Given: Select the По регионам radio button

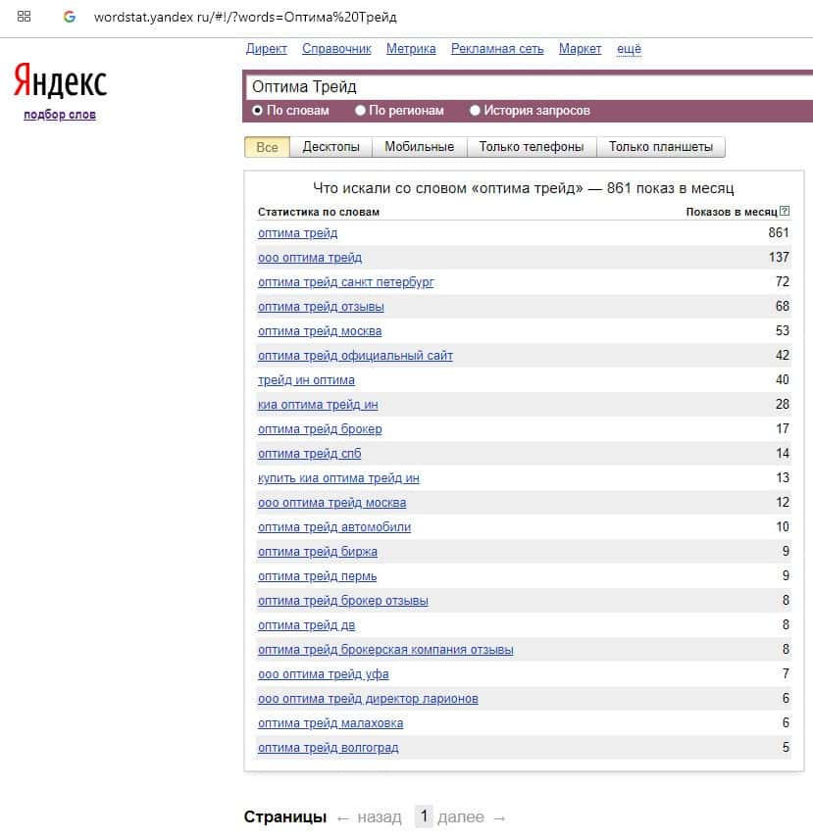Looking at the screenshot, I should (x=360, y=110).
